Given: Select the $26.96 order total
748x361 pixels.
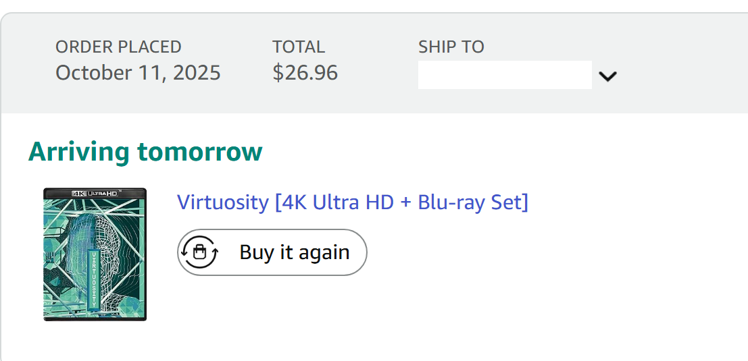Looking at the screenshot, I should click(305, 73).
